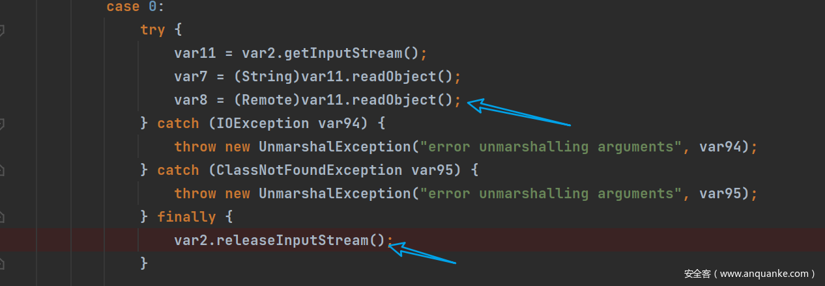Toggle fold marker beside ClassNotFoundException catch line
The height and width of the screenshot is (286, 825).
tap(2, 170)
